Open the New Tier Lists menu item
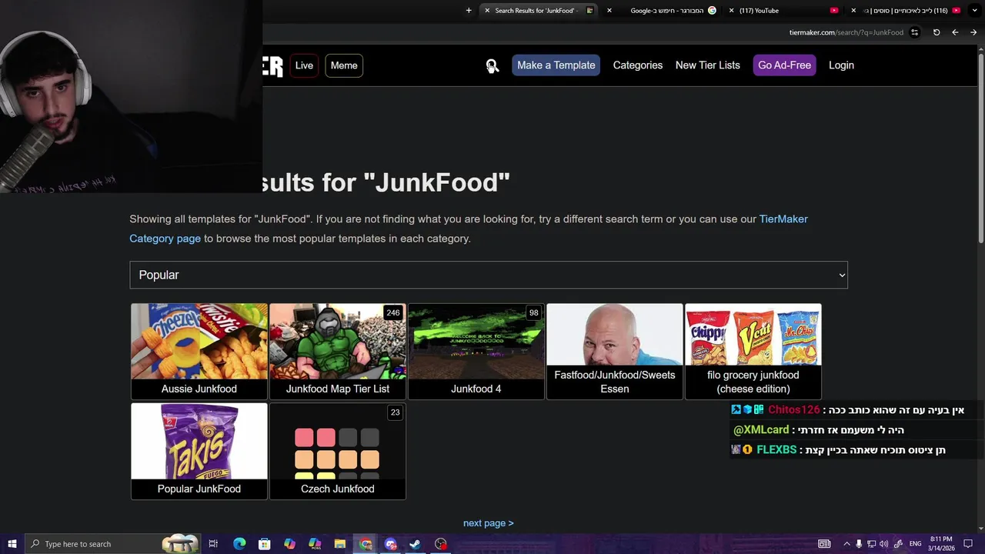Image resolution: width=985 pixels, height=554 pixels. [707, 65]
